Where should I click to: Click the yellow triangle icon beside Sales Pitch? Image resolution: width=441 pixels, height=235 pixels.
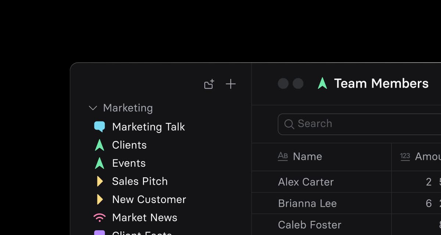(x=100, y=181)
